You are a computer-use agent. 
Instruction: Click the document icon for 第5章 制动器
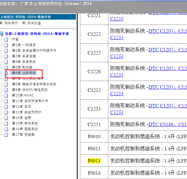(x=6, y=68)
